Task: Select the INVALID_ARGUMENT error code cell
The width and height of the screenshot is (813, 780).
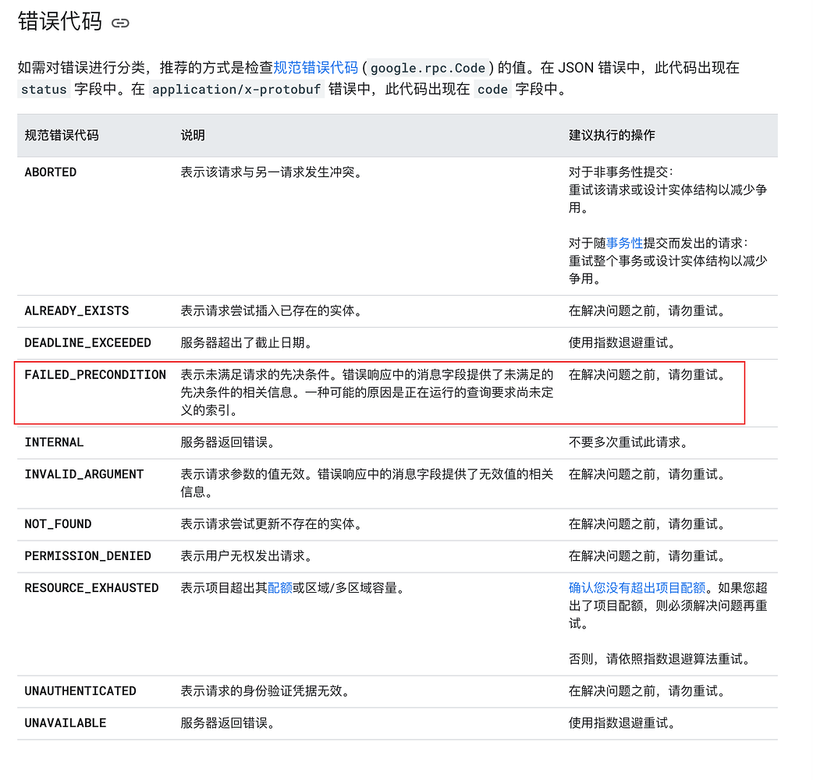Action: [84, 474]
